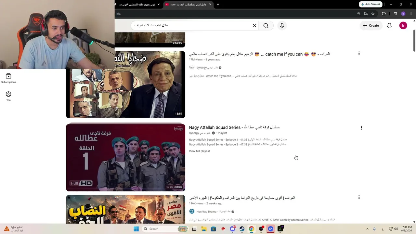Click the Ask Gemini button

click(370, 5)
